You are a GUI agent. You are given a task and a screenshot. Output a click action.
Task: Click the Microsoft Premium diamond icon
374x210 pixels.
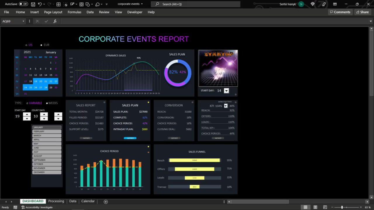pos(313,4)
